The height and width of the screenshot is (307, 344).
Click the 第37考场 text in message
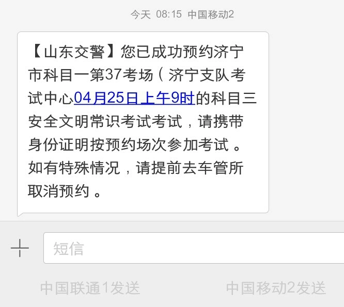[x=121, y=75]
